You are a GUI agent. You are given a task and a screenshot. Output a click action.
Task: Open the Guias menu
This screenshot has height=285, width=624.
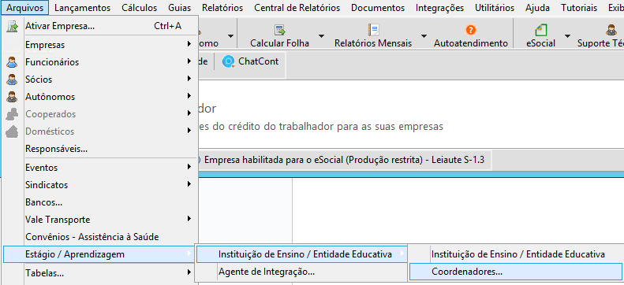tap(180, 8)
